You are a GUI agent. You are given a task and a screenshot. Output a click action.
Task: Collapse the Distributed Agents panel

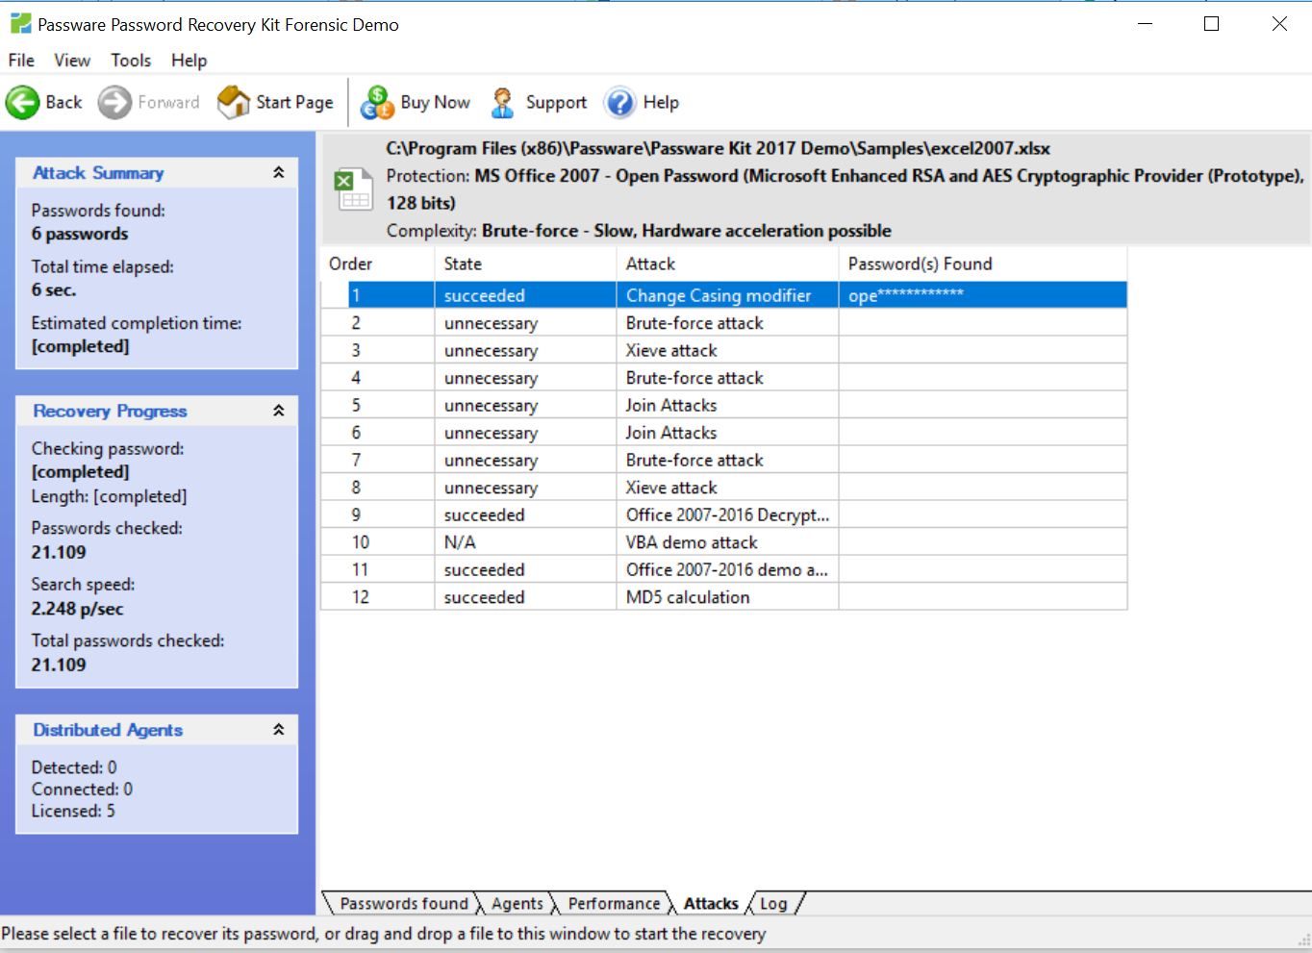pyautogui.click(x=279, y=729)
